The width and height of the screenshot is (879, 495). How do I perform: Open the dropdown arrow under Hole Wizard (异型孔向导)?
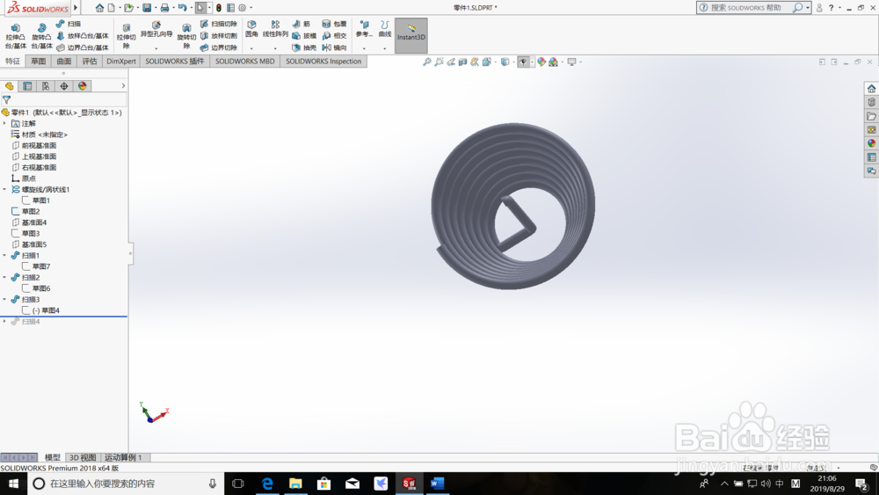(x=156, y=48)
